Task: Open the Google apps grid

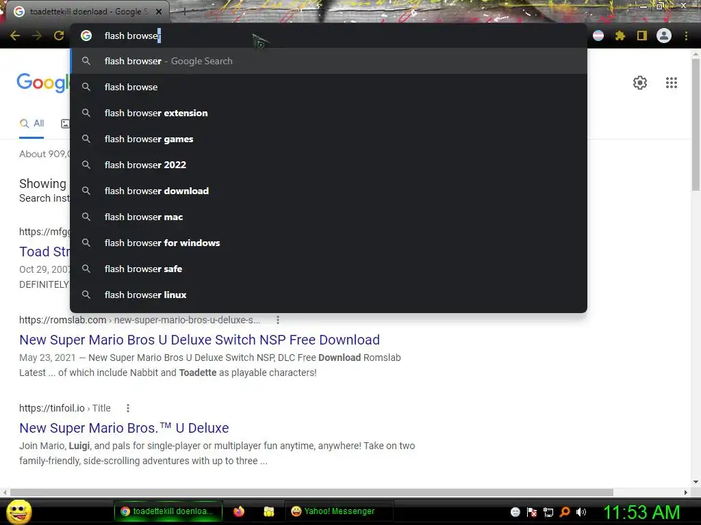Action: [x=672, y=83]
